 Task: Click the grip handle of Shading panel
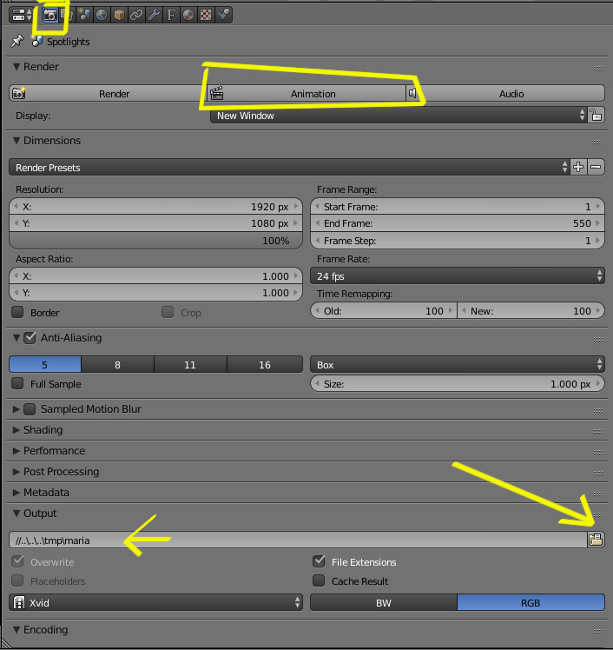tap(598, 431)
